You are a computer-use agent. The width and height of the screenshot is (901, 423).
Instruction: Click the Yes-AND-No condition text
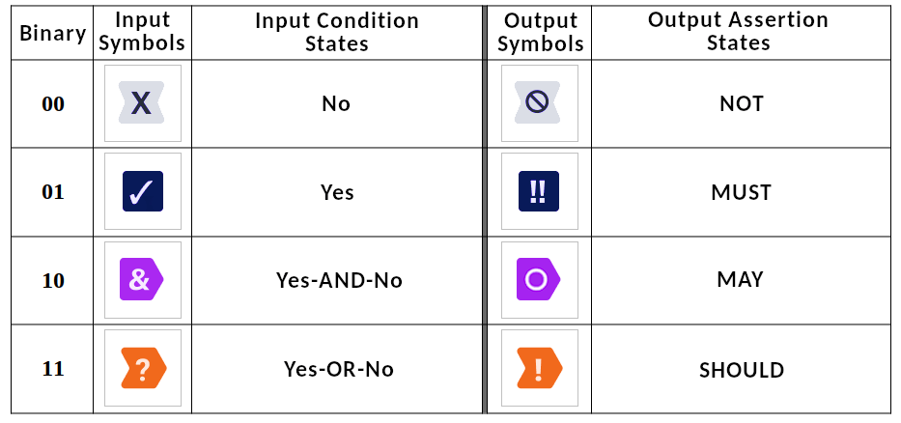pyautogui.click(x=339, y=280)
